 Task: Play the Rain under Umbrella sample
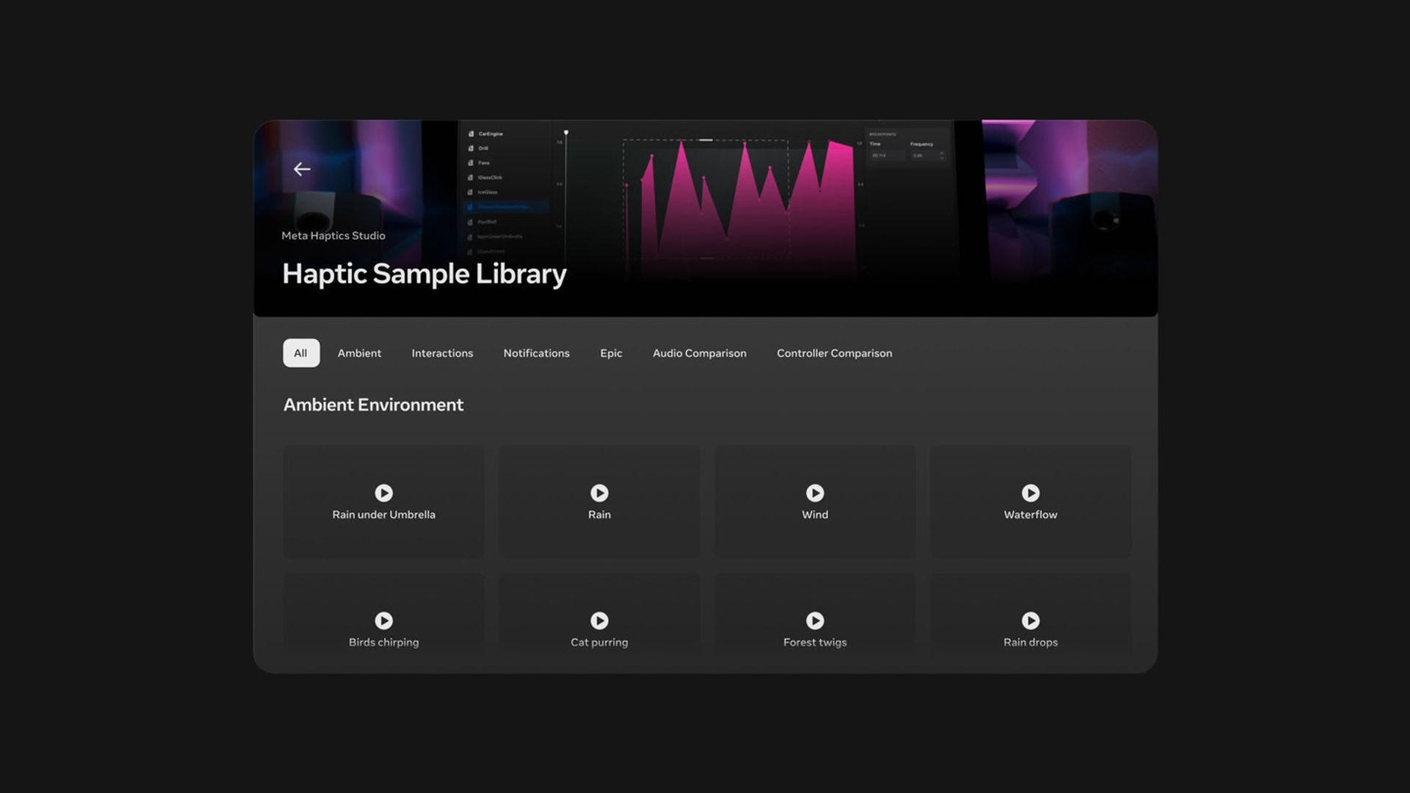click(383, 493)
